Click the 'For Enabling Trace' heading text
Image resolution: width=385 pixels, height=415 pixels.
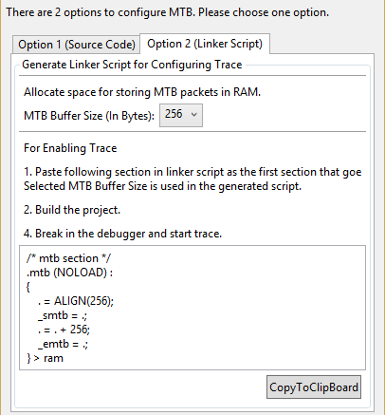70,148
